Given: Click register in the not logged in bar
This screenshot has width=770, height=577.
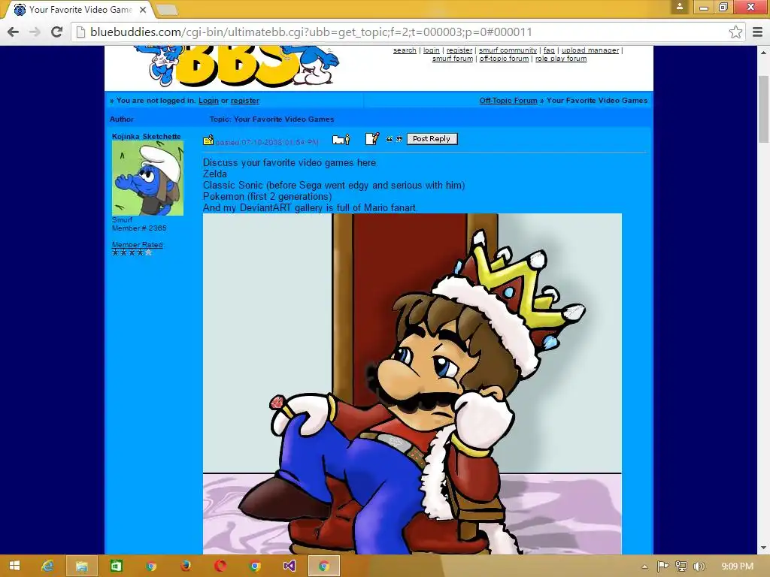Looking at the screenshot, I should [244, 101].
